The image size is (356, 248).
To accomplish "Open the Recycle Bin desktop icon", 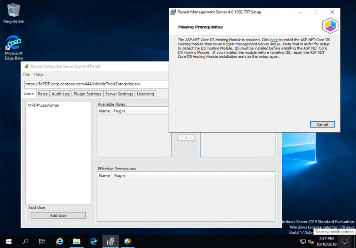I will pos(14,13).
